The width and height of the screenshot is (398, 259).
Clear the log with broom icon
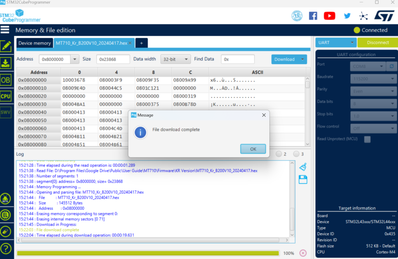click(303, 167)
